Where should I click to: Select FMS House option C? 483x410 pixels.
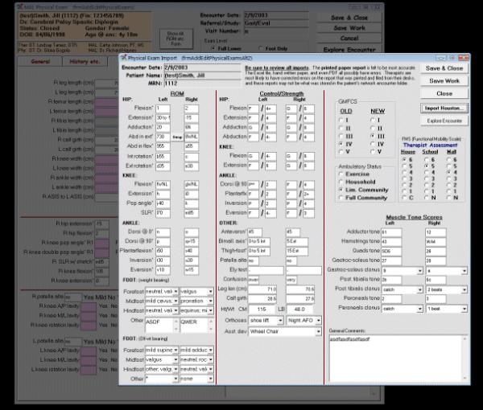click(x=404, y=198)
